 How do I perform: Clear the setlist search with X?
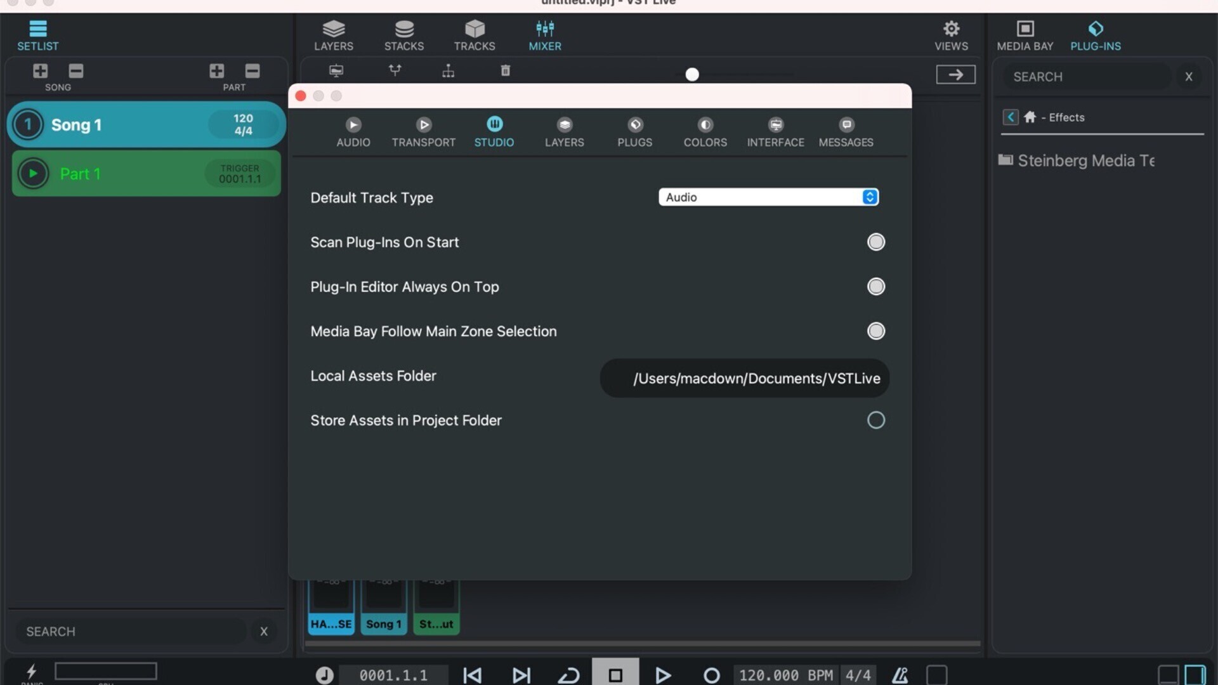tap(264, 631)
